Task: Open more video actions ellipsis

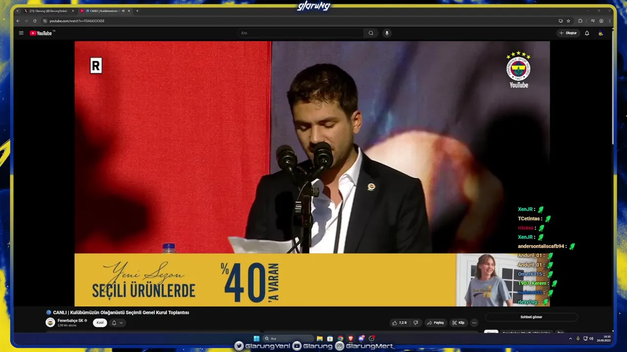Action: click(x=474, y=323)
